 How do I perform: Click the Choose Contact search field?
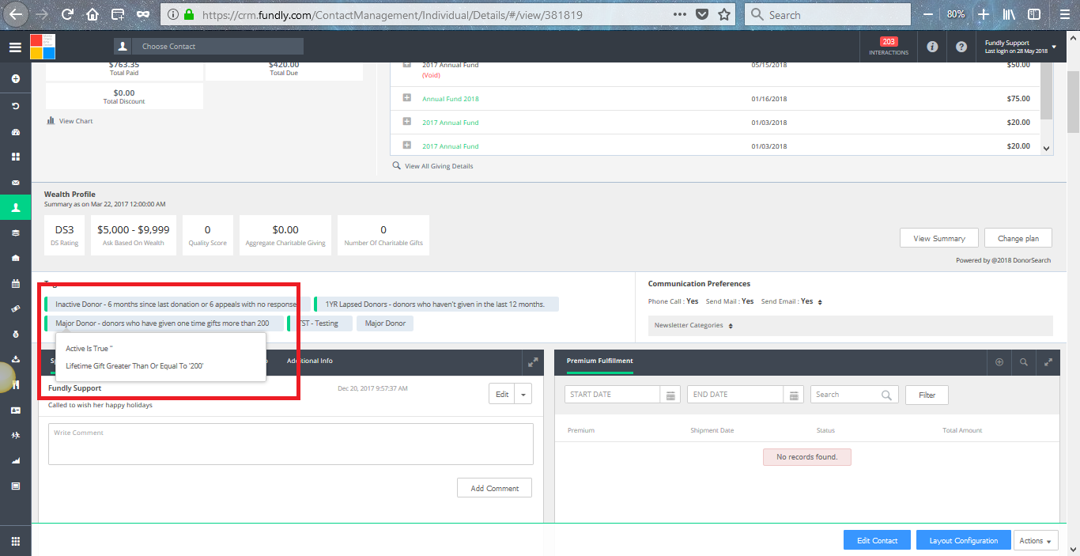tap(217, 47)
